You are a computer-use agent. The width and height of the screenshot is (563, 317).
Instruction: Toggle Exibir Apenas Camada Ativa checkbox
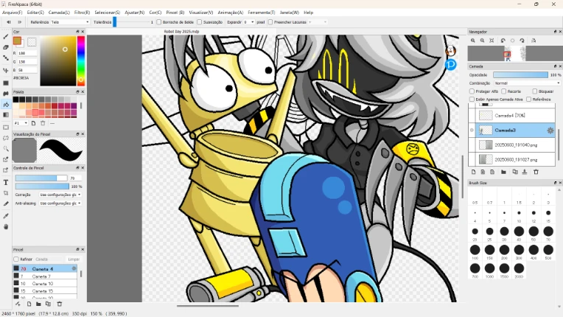click(x=472, y=99)
